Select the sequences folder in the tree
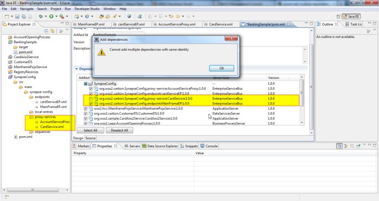379x201 pixels. pos(43,132)
